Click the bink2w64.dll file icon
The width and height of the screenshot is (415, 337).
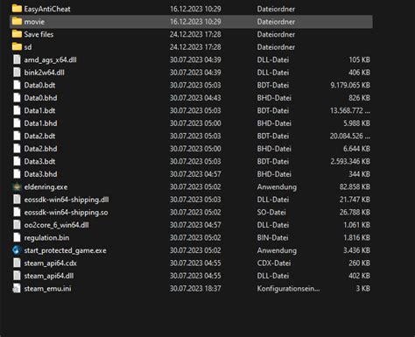[17, 73]
